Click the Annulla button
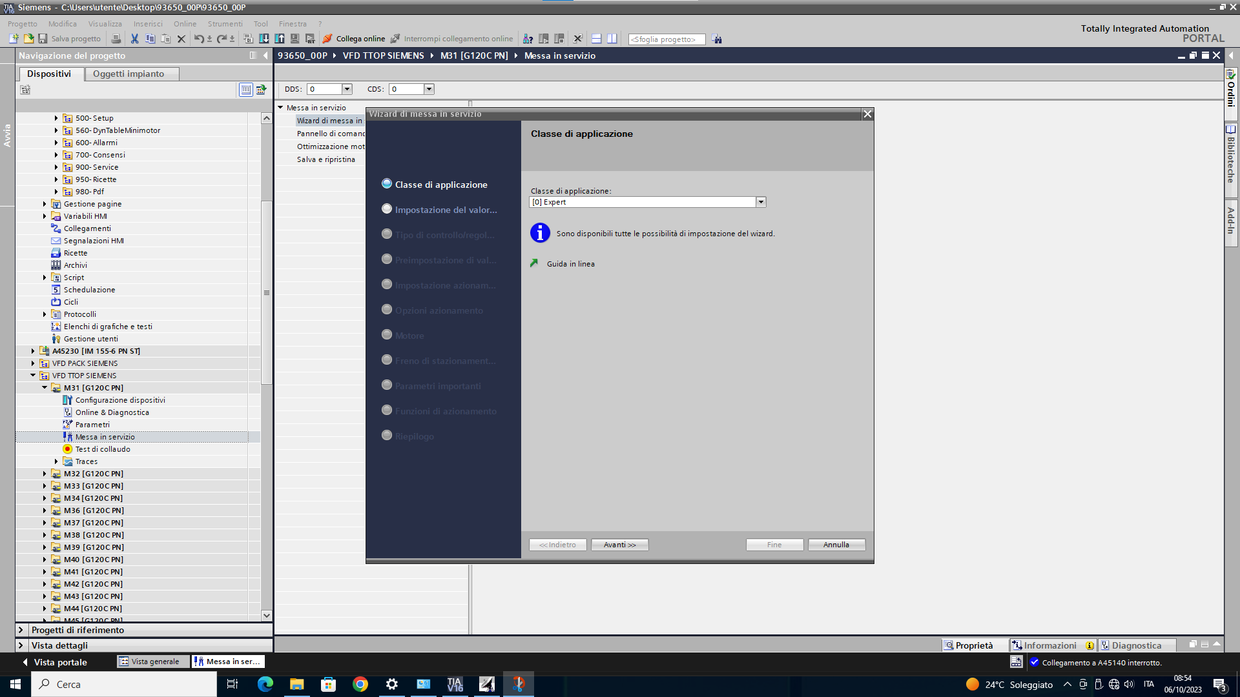Screen dimensions: 1240x697 click(x=836, y=545)
